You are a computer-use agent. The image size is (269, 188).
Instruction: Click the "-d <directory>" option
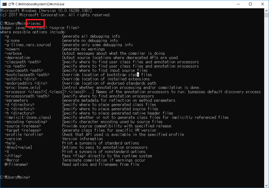click(x=19, y=105)
